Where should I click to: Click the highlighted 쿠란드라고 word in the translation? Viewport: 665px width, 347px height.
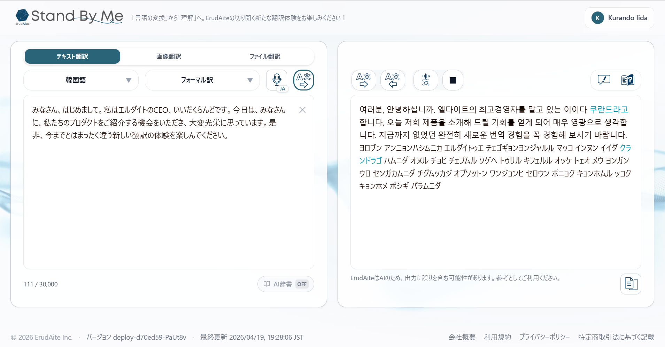click(608, 109)
